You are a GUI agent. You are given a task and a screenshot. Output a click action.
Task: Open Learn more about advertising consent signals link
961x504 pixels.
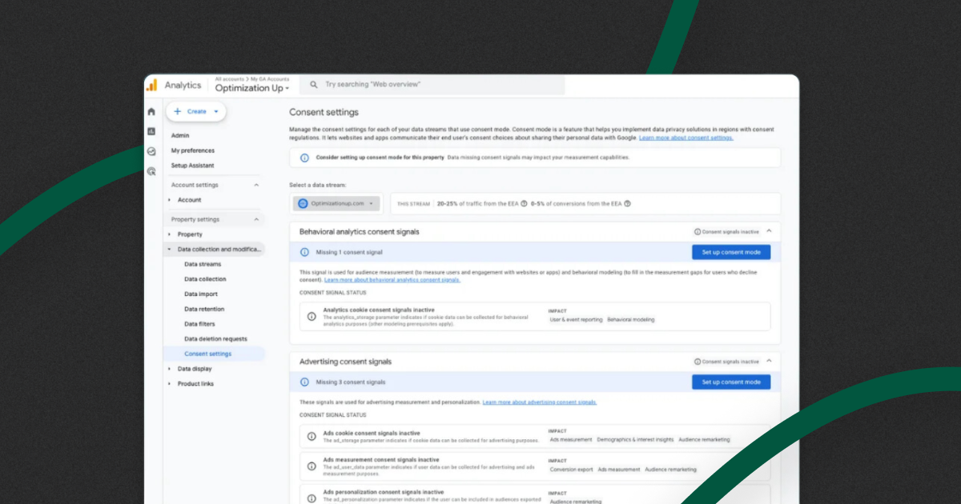pyautogui.click(x=540, y=402)
